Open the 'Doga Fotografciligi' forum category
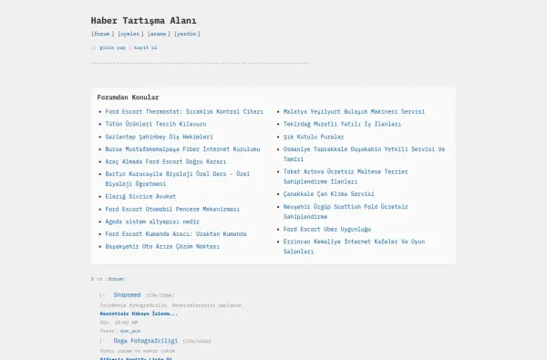 click(146, 341)
